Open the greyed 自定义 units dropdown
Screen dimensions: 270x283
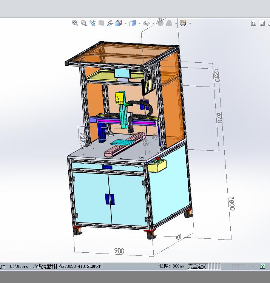coord(242,266)
